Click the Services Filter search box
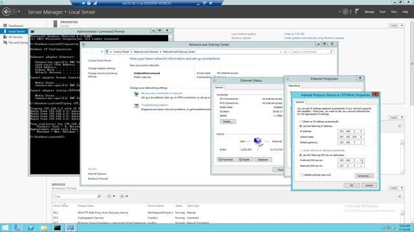414x232 pixels. coord(75,196)
